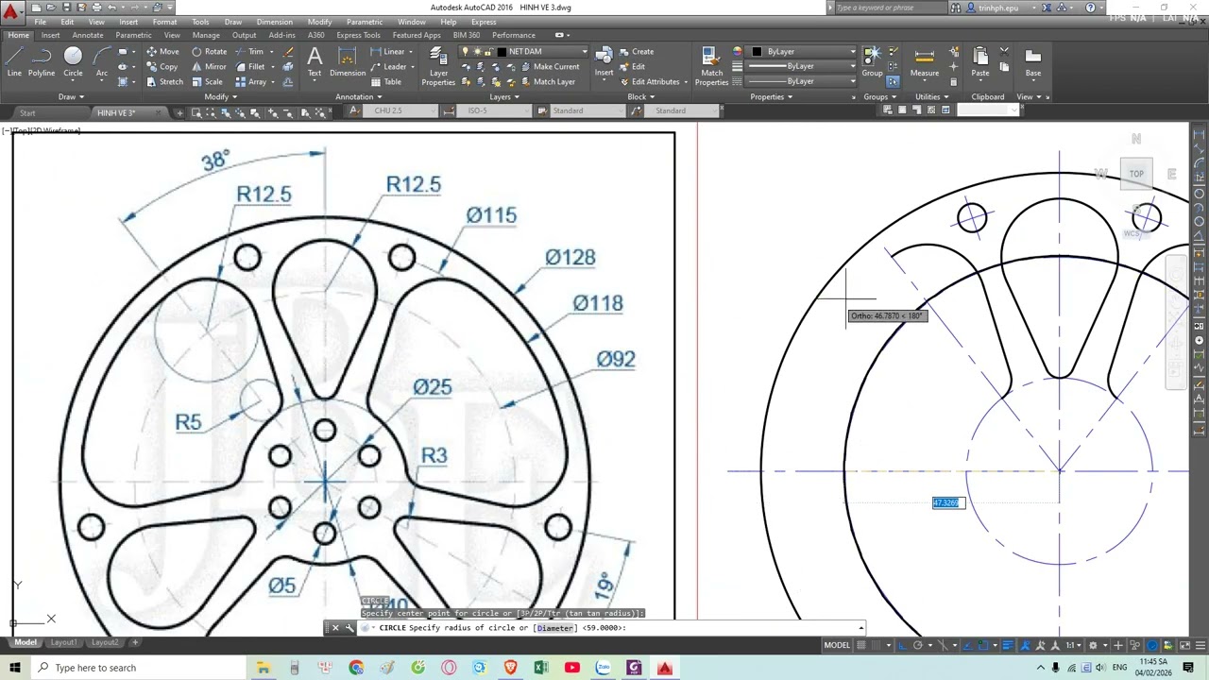Click the NET DAM layer color swatch

coord(502,52)
